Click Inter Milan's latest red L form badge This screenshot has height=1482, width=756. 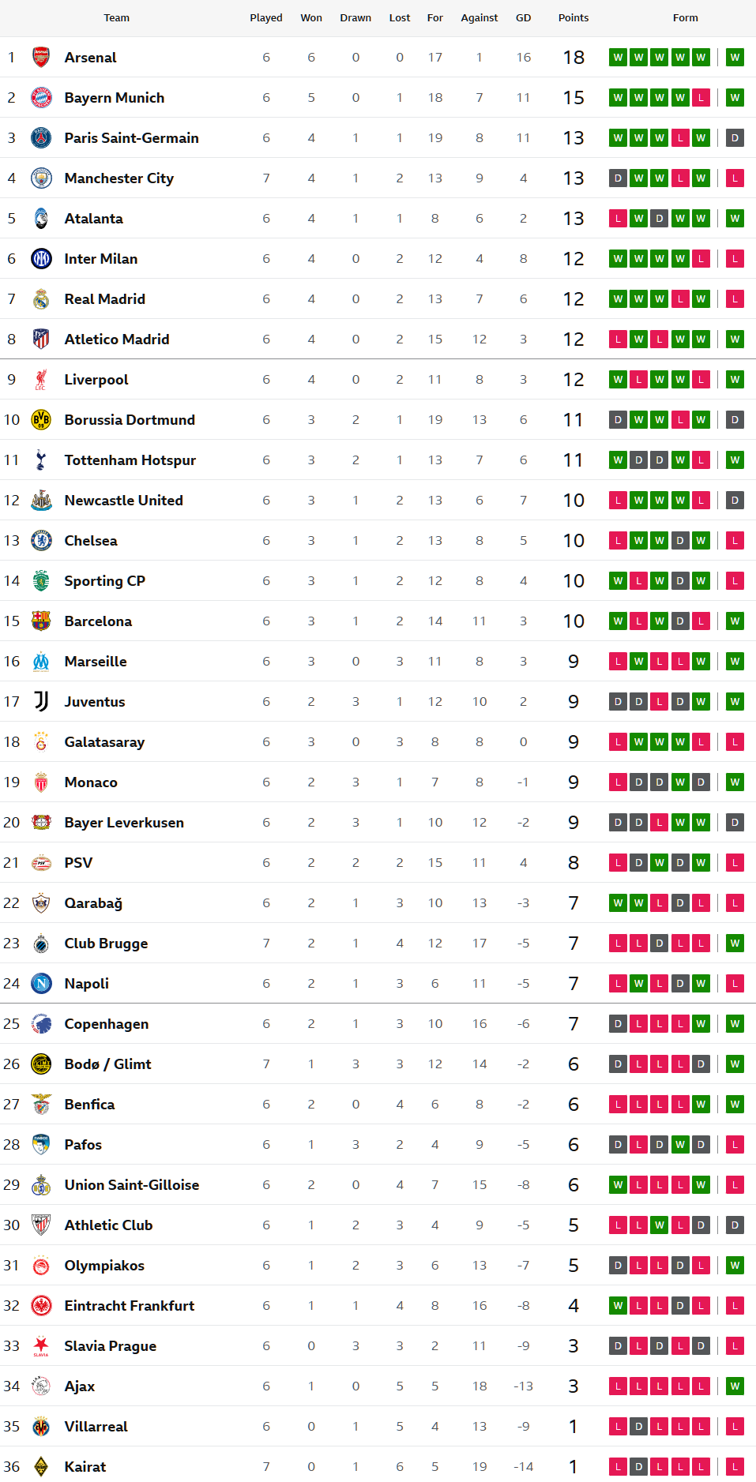tap(735, 258)
